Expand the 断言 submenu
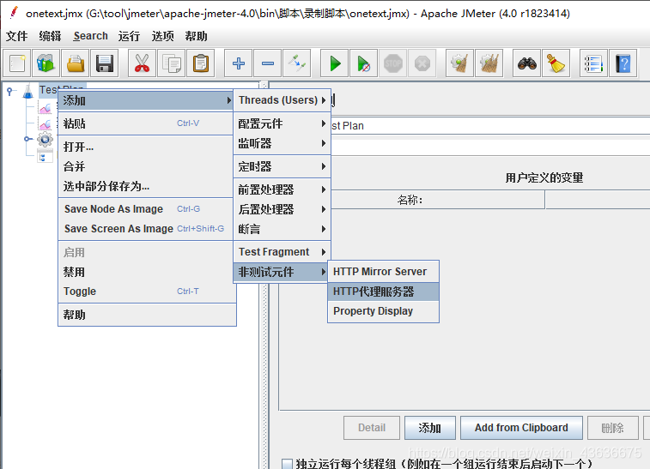 click(x=282, y=229)
